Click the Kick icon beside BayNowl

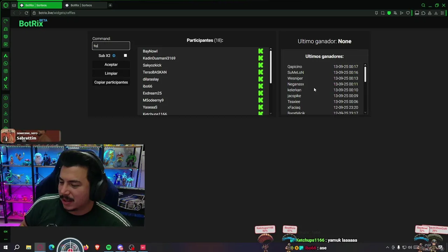[x=261, y=51]
